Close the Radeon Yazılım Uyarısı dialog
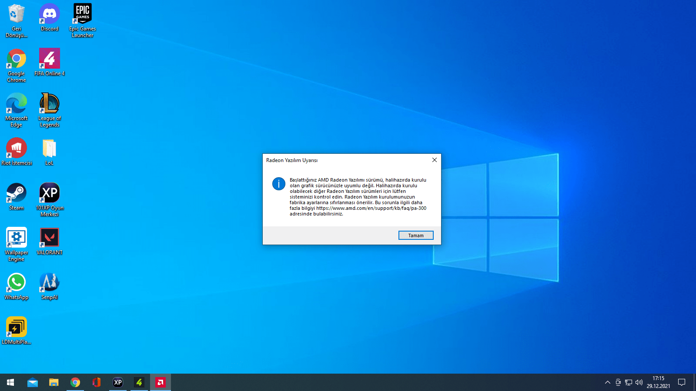The width and height of the screenshot is (696, 391). click(x=434, y=160)
